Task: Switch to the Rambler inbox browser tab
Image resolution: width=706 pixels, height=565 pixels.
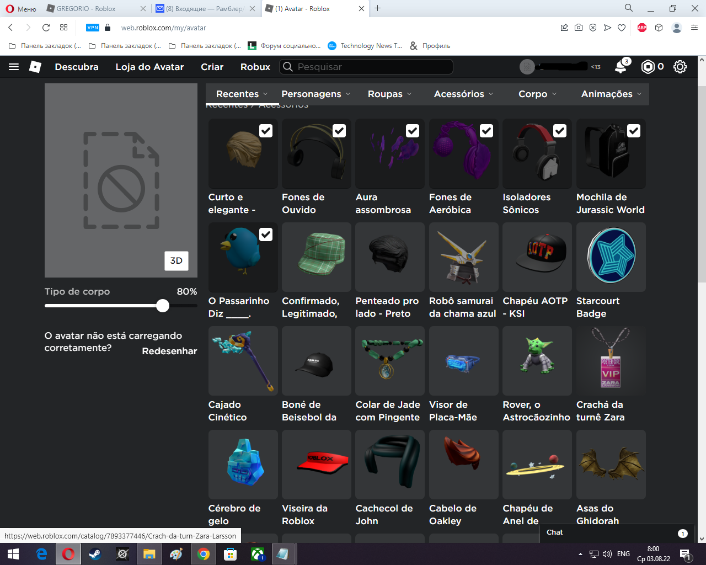Action: (x=206, y=8)
